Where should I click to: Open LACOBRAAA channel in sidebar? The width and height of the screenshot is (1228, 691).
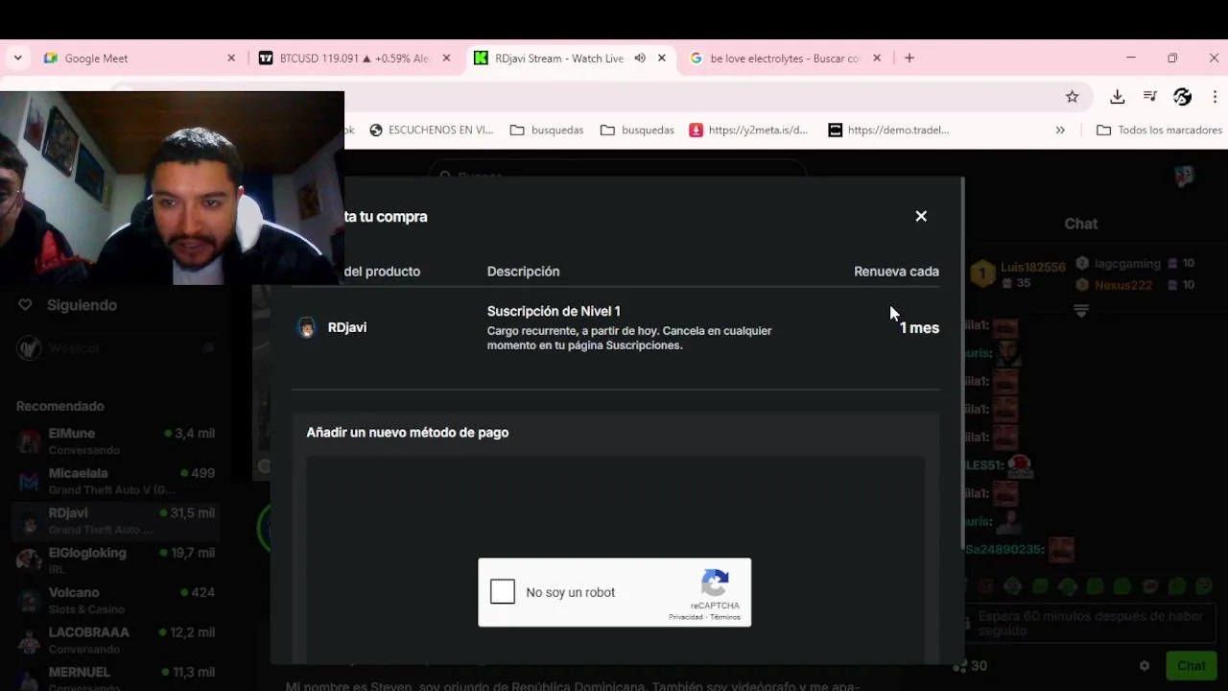point(116,640)
